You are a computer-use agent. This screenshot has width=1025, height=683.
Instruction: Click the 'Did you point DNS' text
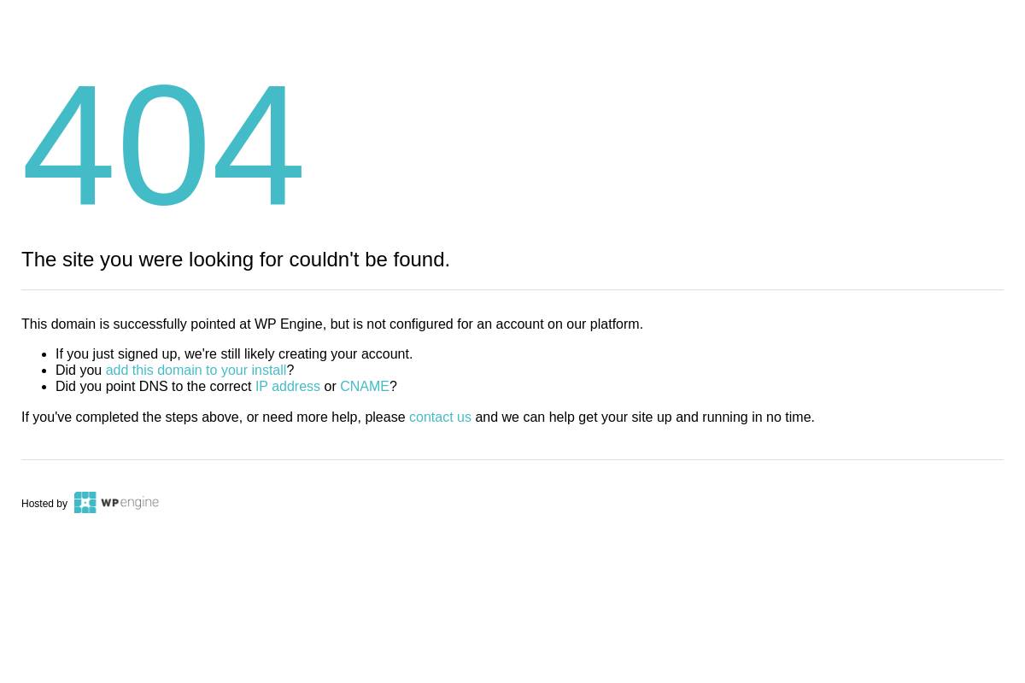(154, 386)
